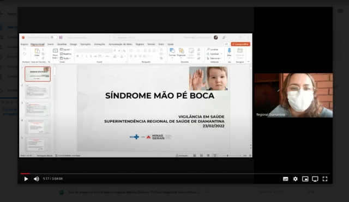
Task: Toggle bold N formatting
Action: tap(77, 57)
